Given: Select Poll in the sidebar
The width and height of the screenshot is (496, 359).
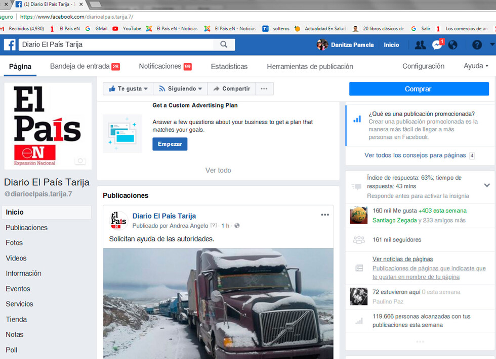Looking at the screenshot, I should 11,350.
